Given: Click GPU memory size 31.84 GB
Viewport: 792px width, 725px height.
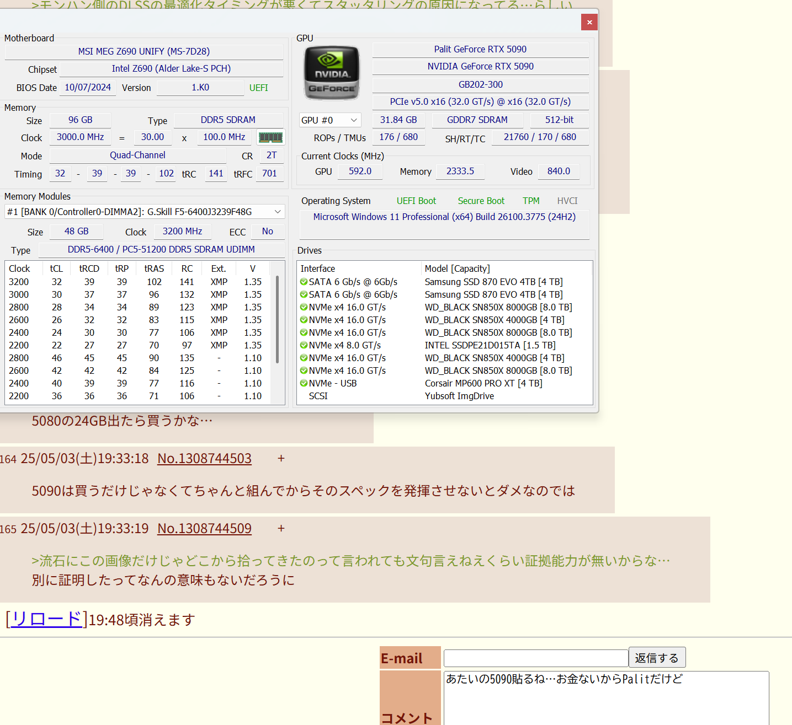Looking at the screenshot, I should 398,120.
